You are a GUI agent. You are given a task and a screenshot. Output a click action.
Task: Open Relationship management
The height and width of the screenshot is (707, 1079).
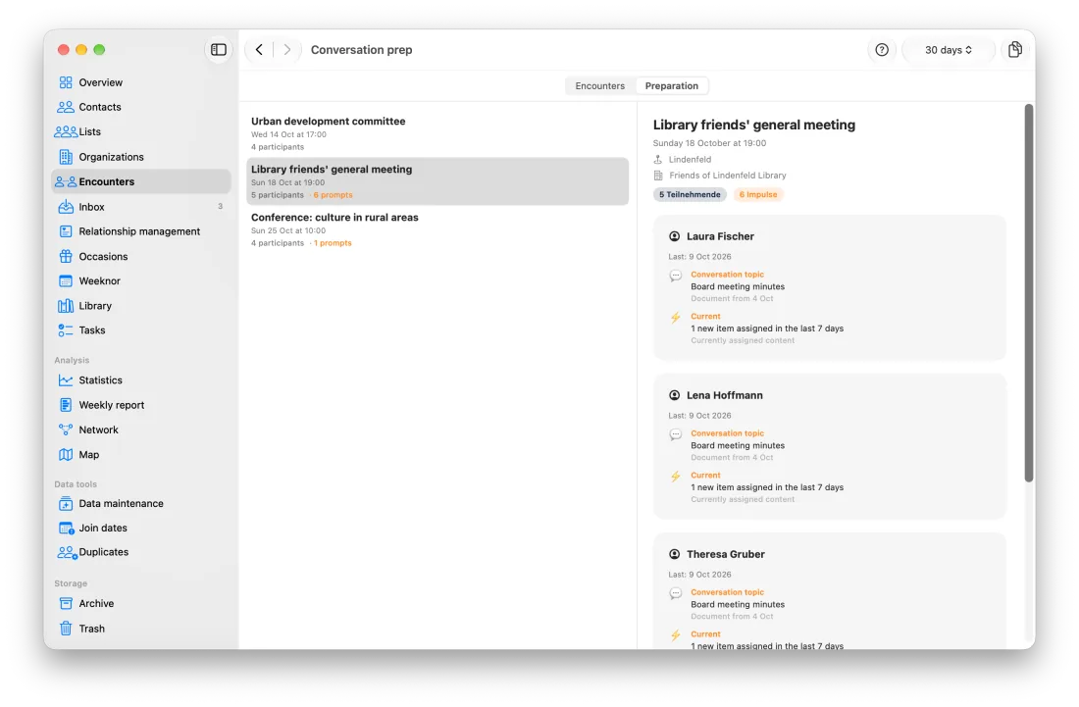[x=141, y=231]
